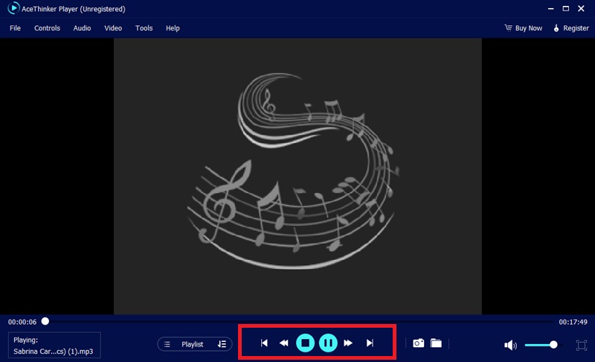
Task: Enter full screen mode
Action: [581, 345]
